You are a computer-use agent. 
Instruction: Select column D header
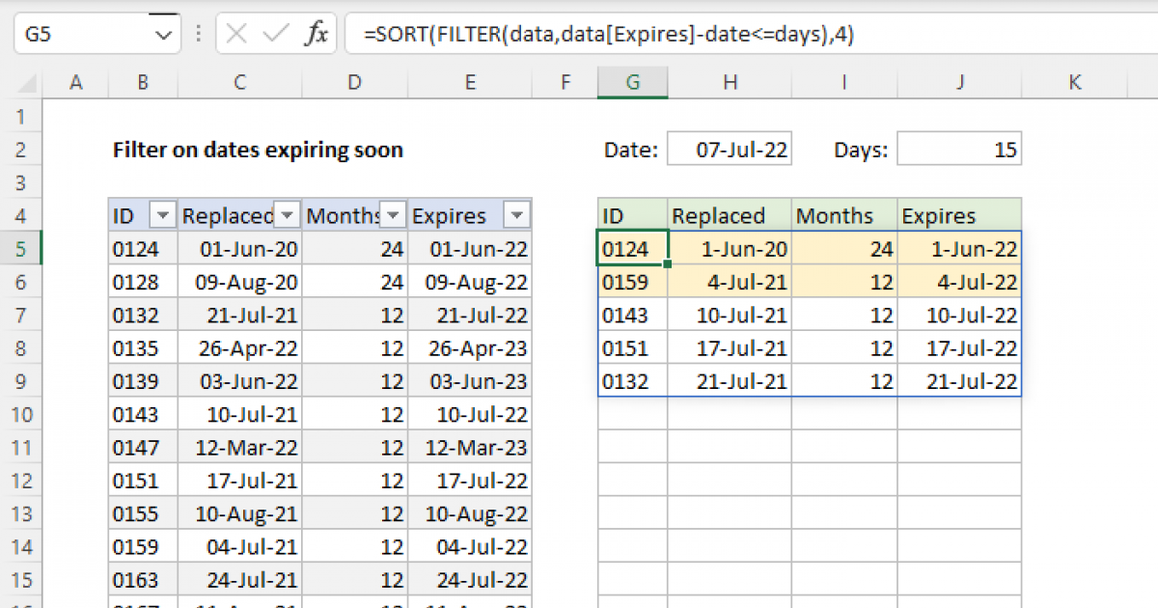coord(354,83)
